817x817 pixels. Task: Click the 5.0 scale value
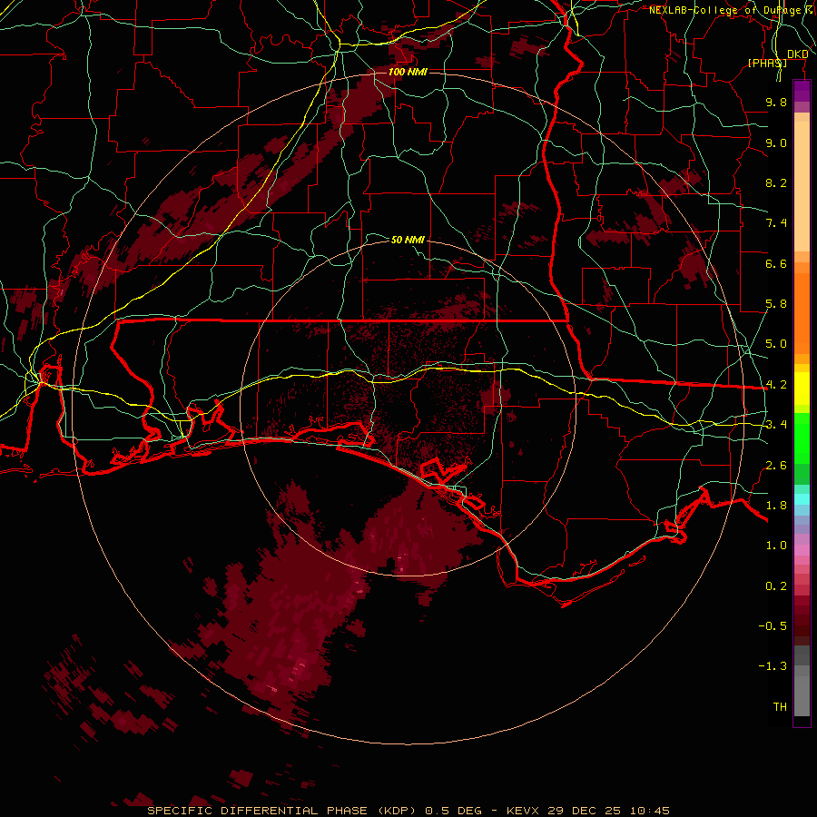pyautogui.click(x=776, y=344)
